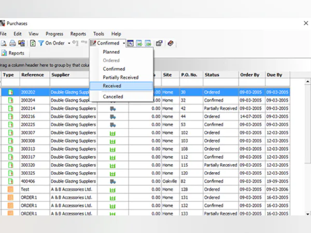This screenshot has height=233, width=311.
Task: Sort by the Due By column header
Action: point(277,75)
